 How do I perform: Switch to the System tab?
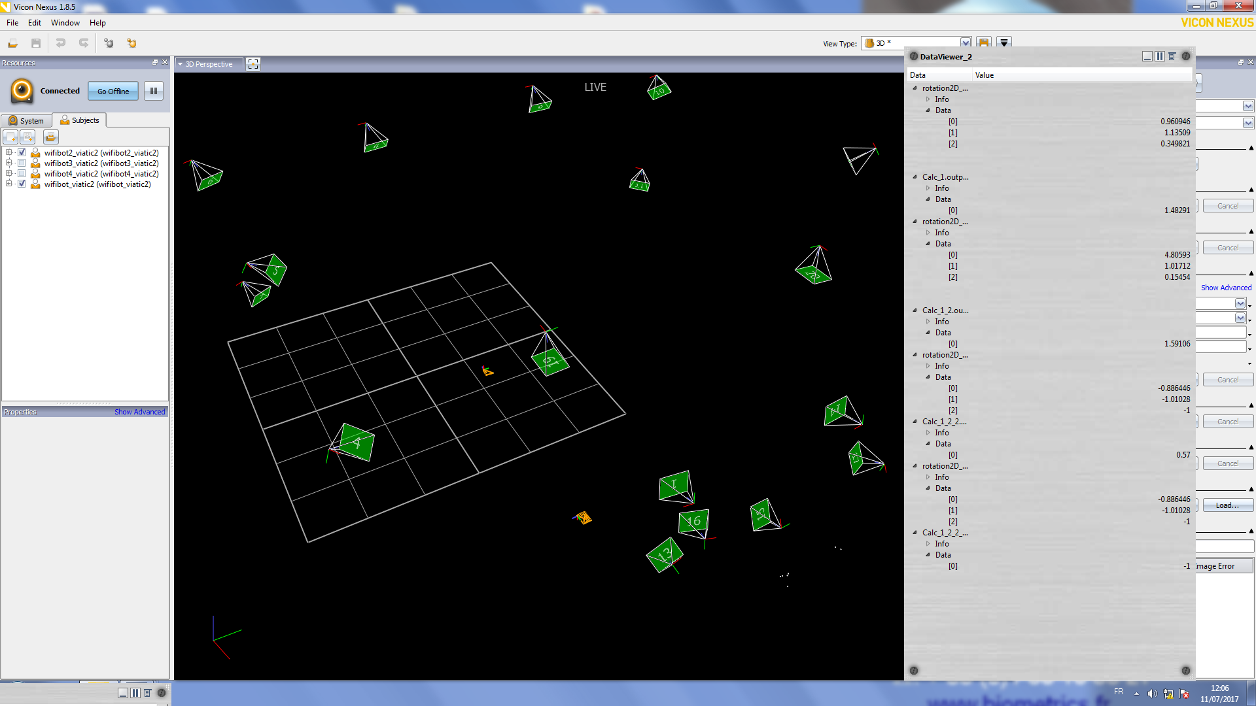[x=26, y=121]
